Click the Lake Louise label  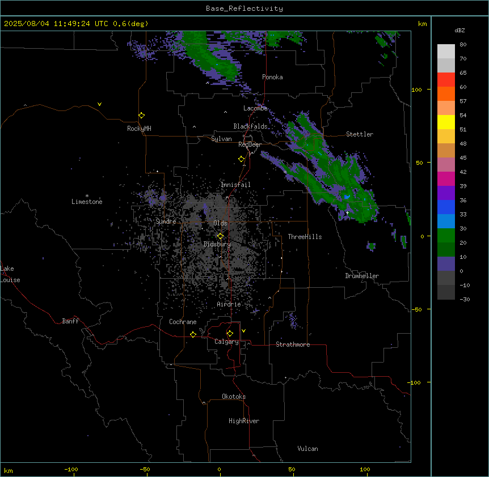tap(10, 274)
